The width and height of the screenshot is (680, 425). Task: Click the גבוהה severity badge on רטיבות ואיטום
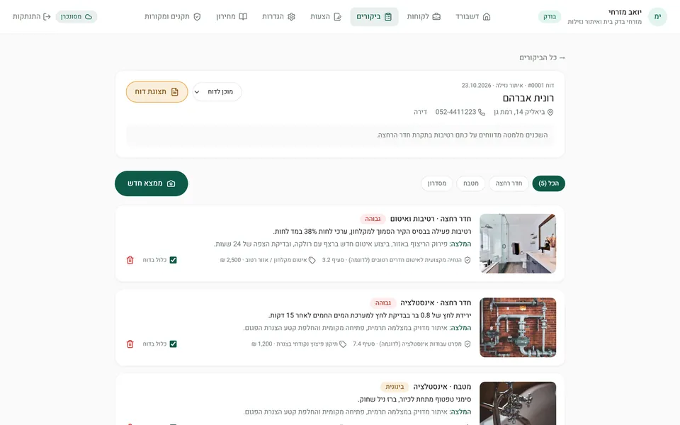(x=373, y=219)
